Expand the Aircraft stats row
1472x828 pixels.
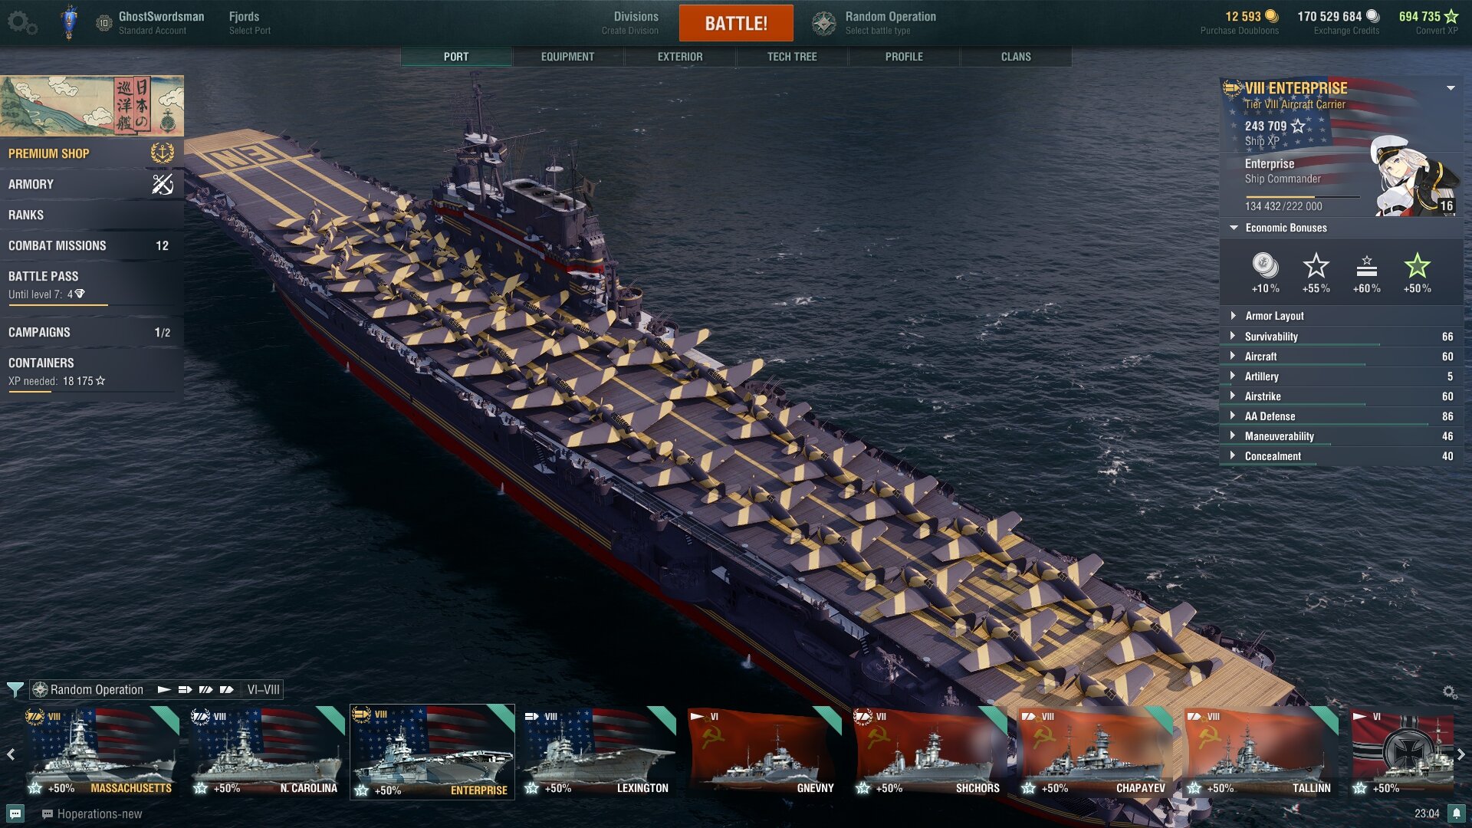(x=1340, y=356)
